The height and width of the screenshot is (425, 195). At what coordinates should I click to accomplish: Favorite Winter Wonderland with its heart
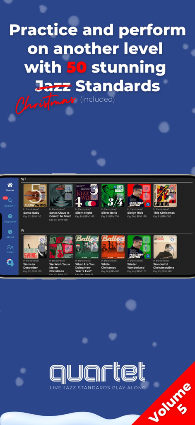tap(146, 240)
